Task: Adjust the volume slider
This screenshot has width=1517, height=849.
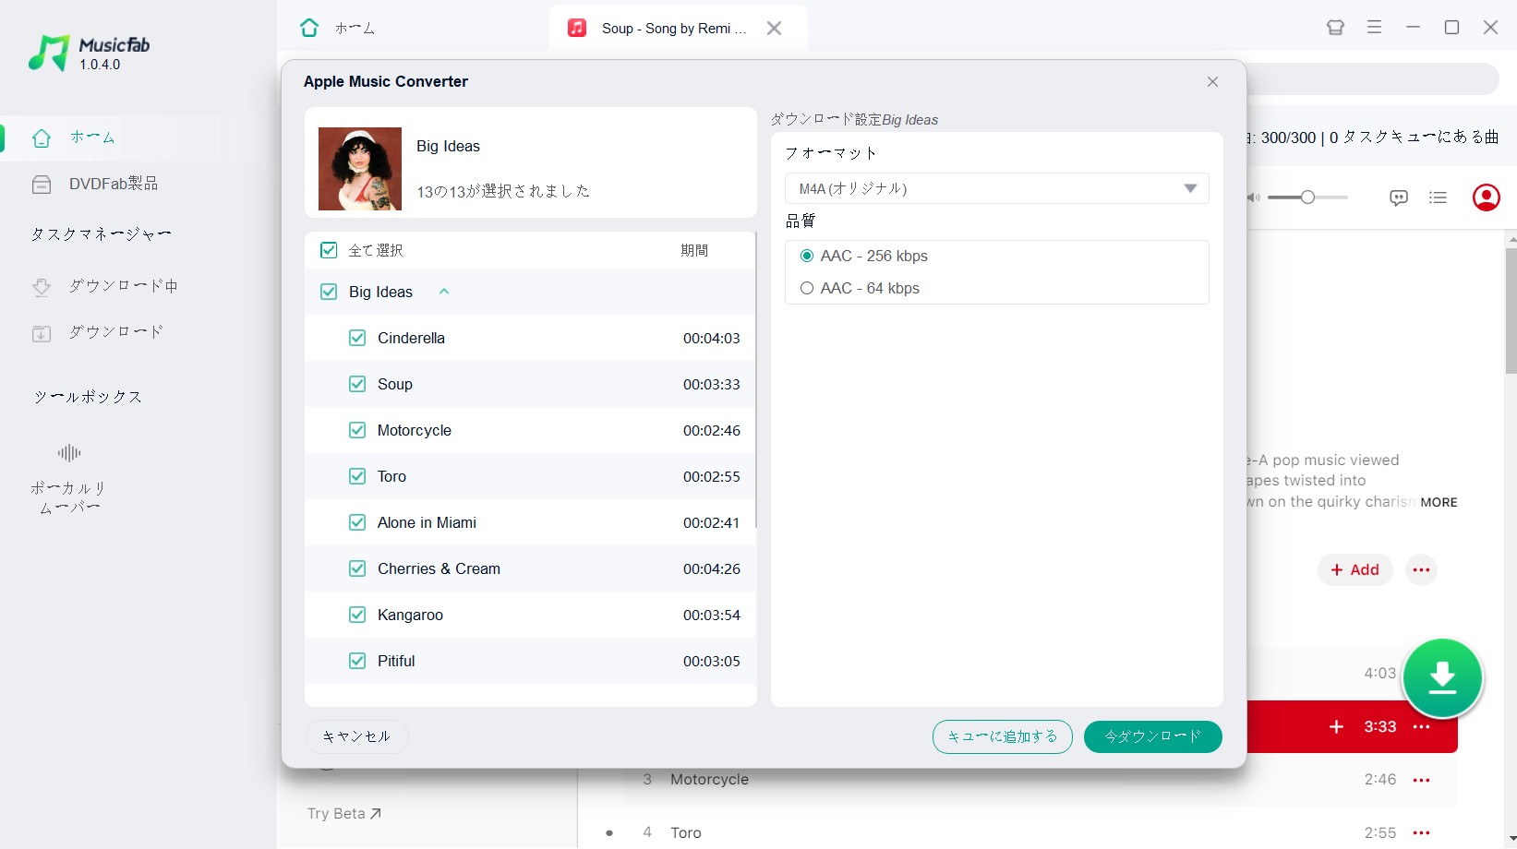Action: point(1307,197)
